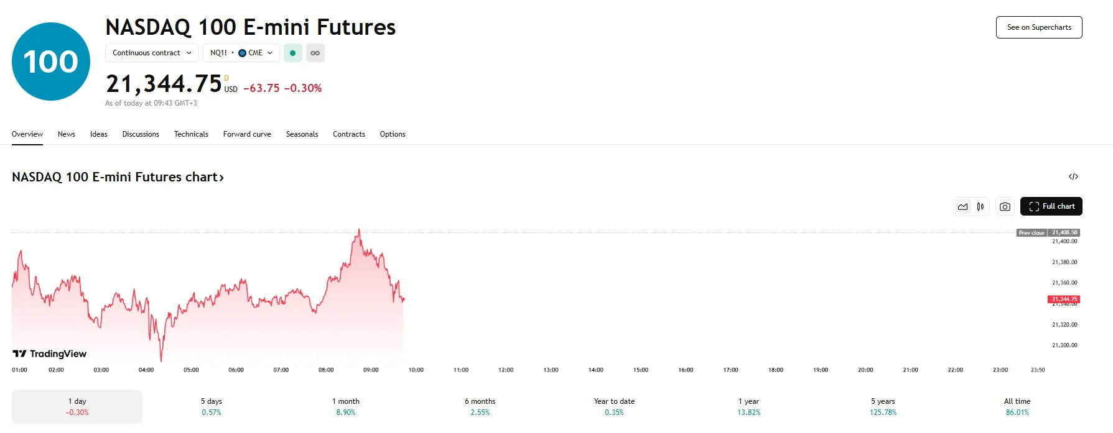
Task: Click the 21,400.00 price axis label
Action: [1064, 241]
